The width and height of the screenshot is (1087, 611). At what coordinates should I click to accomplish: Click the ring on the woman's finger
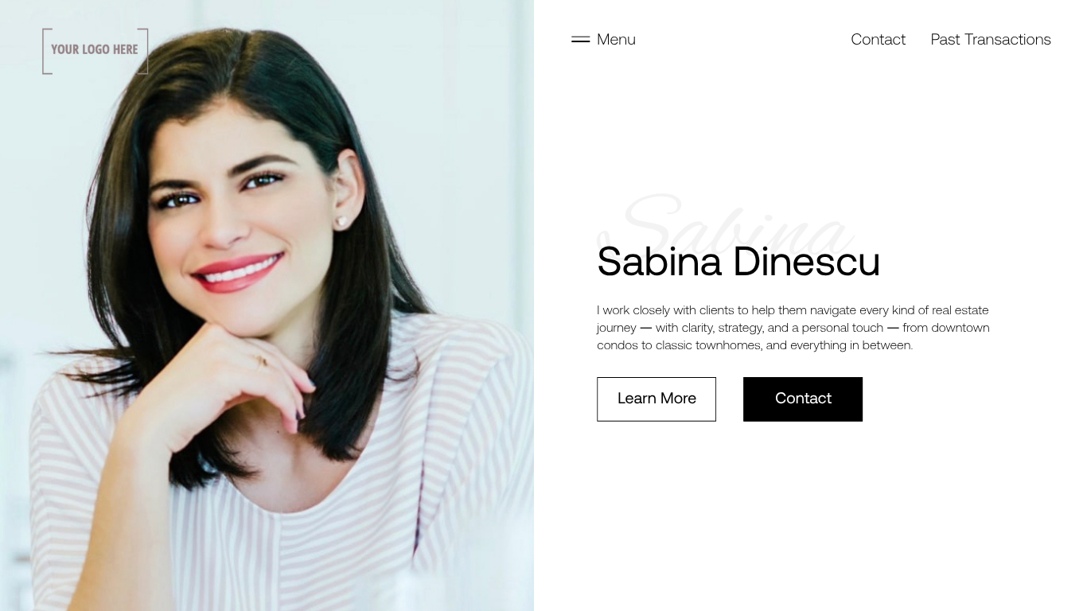tap(262, 361)
